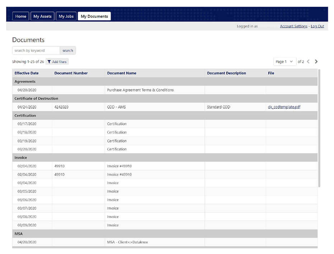The width and height of the screenshot is (334, 254).
Task: Sort by Effective Date column
Action: (x=27, y=73)
